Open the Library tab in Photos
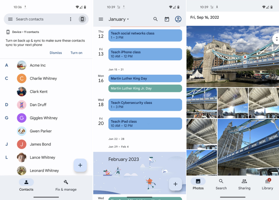 267,184
